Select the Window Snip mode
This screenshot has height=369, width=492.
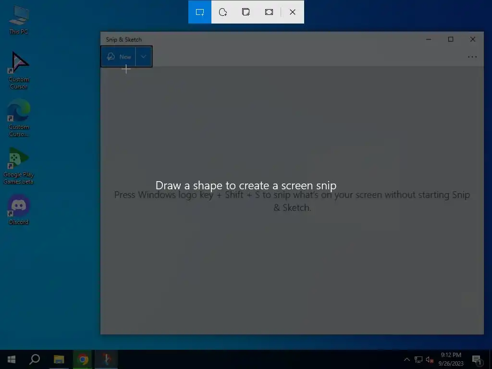tap(246, 12)
